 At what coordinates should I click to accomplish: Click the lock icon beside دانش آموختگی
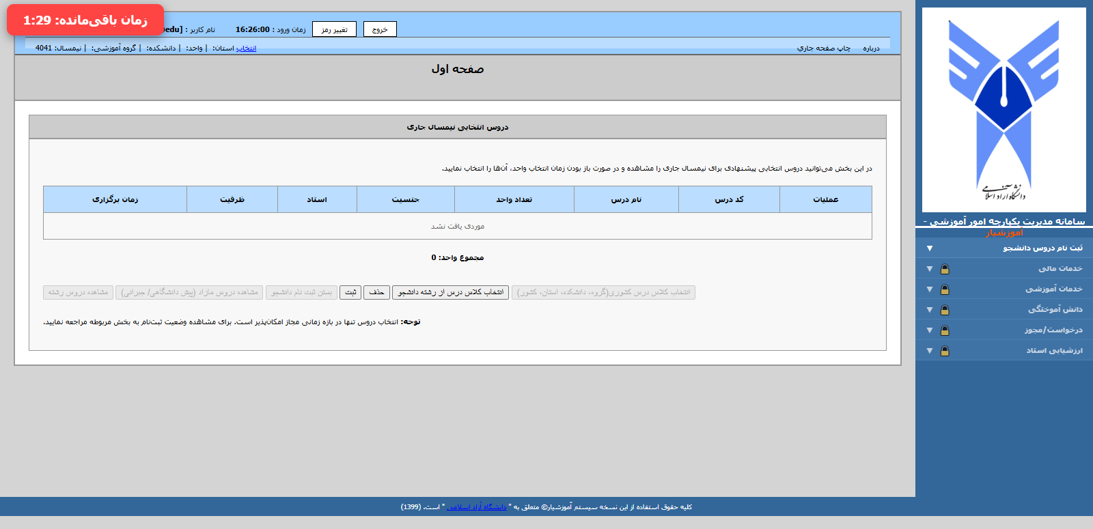945,310
